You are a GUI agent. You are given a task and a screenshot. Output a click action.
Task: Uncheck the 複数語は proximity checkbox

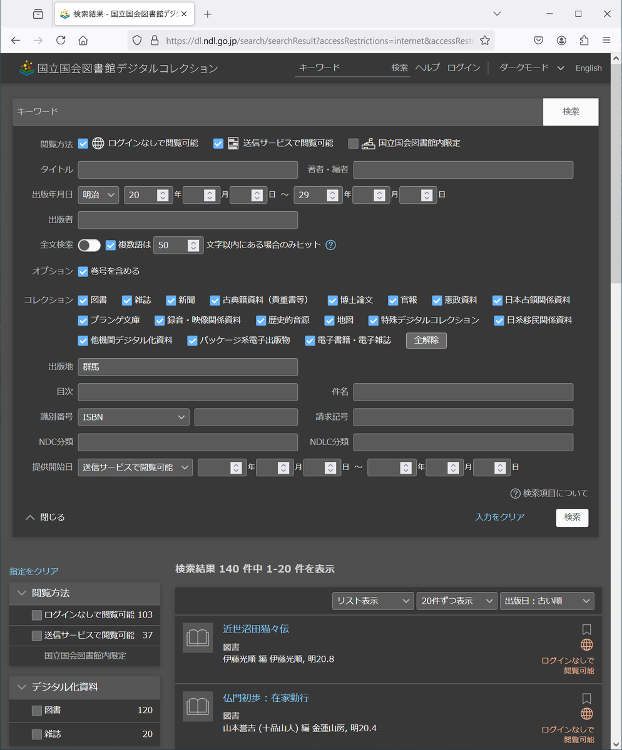tap(111, 245)
